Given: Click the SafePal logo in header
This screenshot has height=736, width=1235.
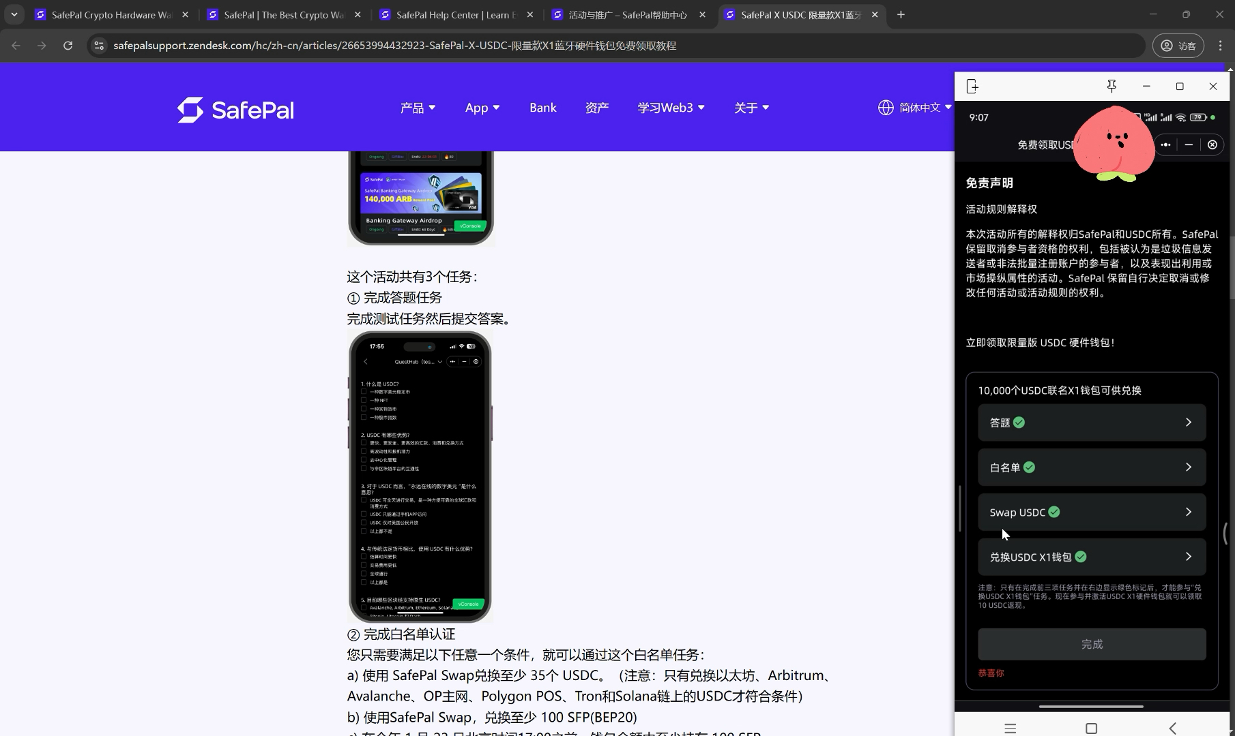Looking at the screenshot, I should pos(235,110).
